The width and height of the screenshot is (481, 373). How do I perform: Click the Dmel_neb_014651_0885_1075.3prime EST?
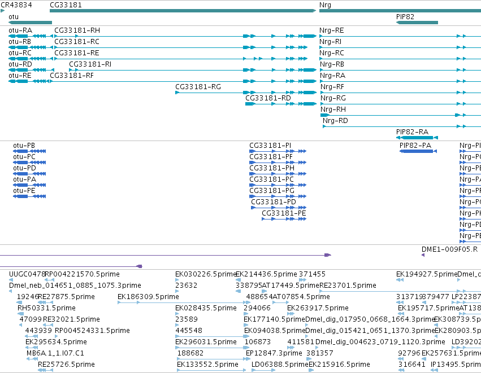pos(11,291)
